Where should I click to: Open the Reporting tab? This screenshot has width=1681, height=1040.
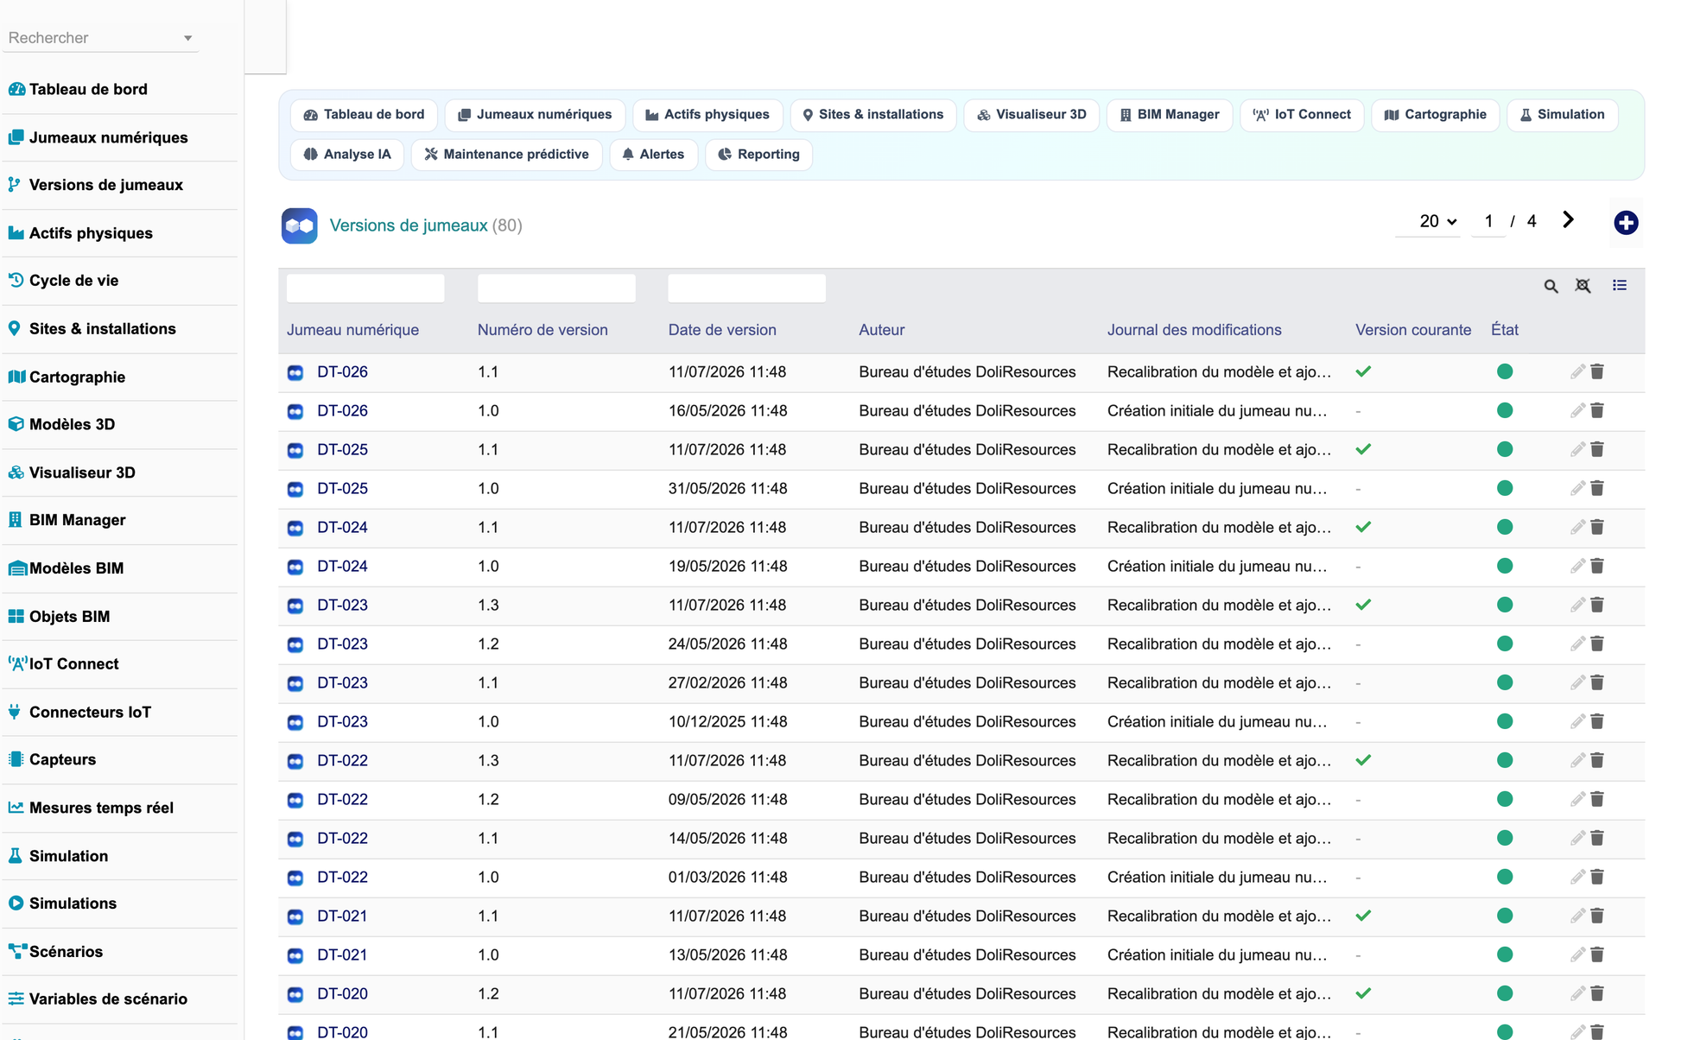[758, 155]
